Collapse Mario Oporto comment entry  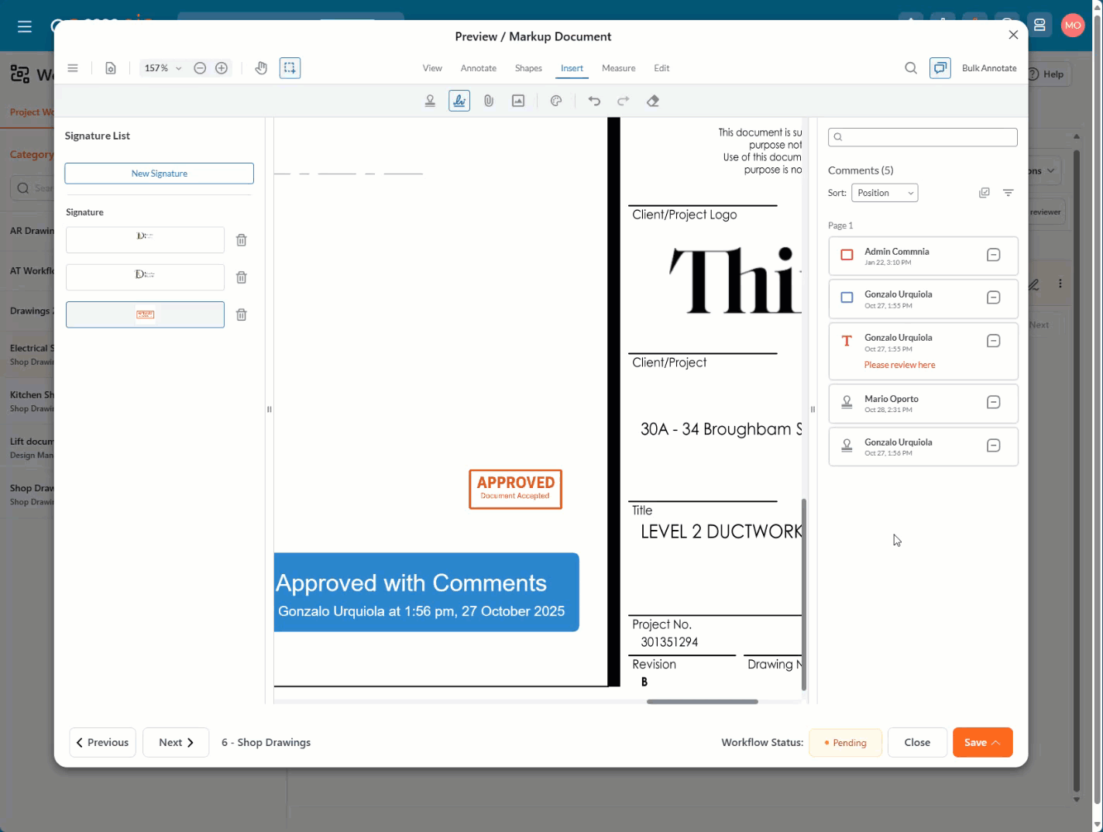point(993,402)
